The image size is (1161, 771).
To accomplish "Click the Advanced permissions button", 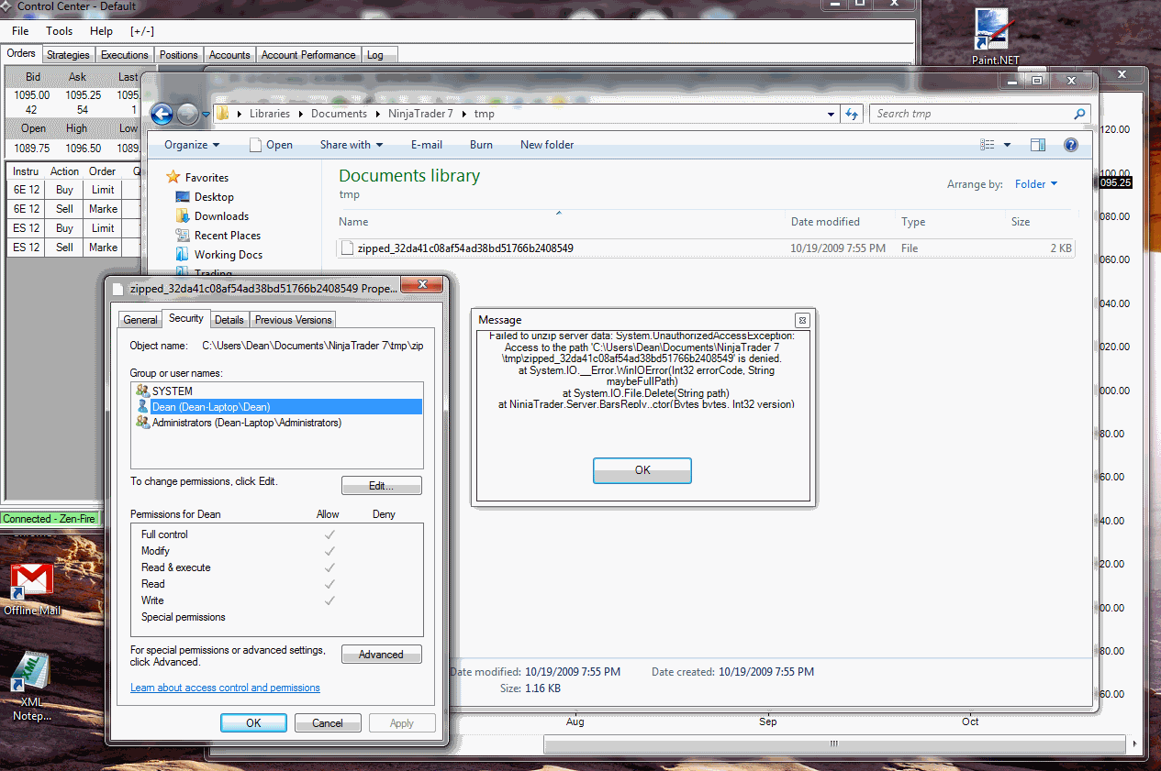I will point(382,655).
